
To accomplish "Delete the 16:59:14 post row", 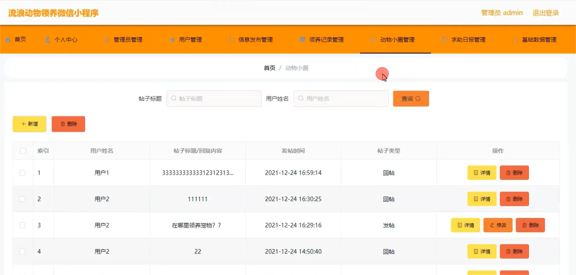I will (514, 173).
